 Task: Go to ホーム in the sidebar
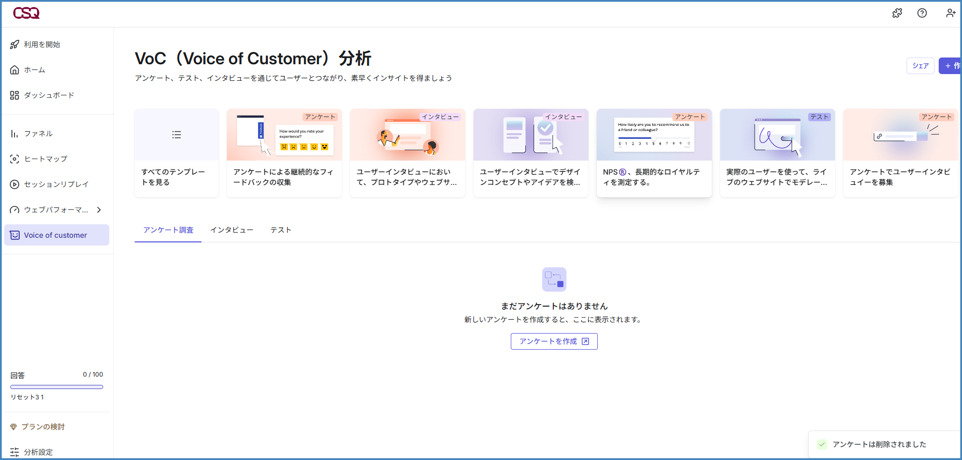tap(57, 70)
